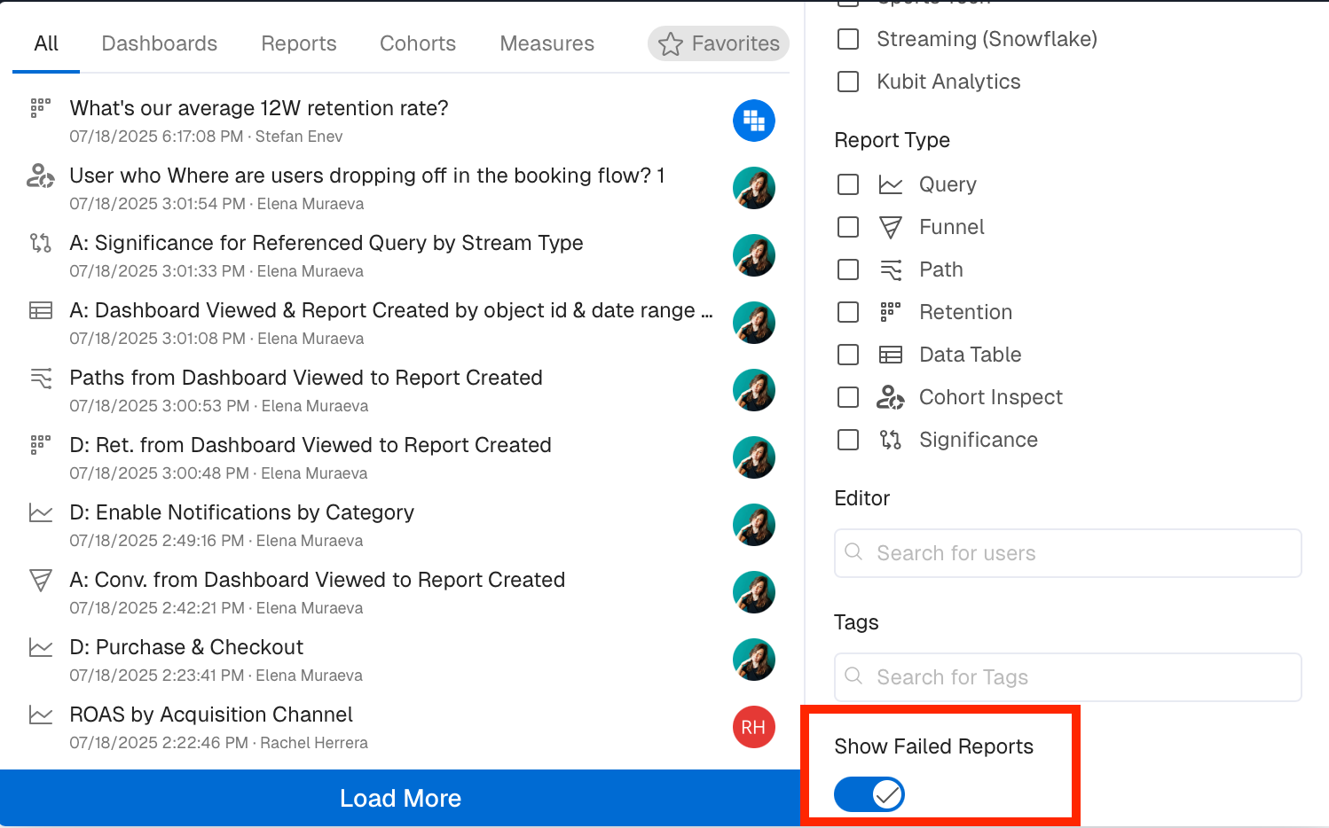Switch to the Dashboards tab
Viewport: 1329px width, 828px height.
pos(160,43)
